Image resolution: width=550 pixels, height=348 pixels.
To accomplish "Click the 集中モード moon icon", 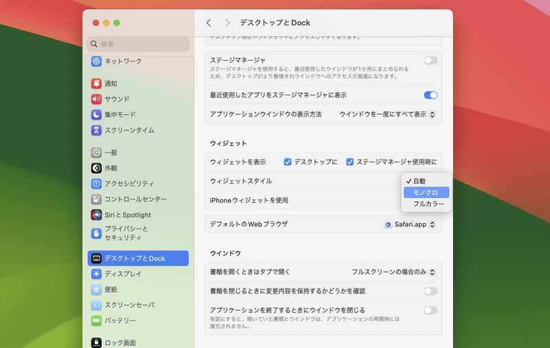I will pyautogui.click(x=96, y=114).
